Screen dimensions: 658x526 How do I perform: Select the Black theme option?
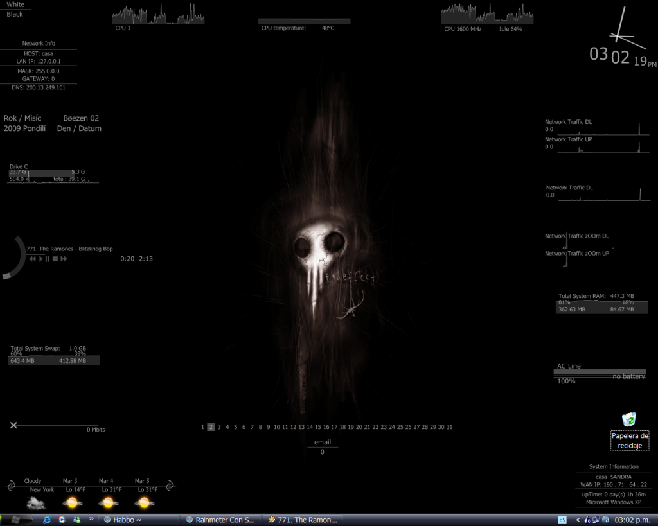click(x=15, y=14)
